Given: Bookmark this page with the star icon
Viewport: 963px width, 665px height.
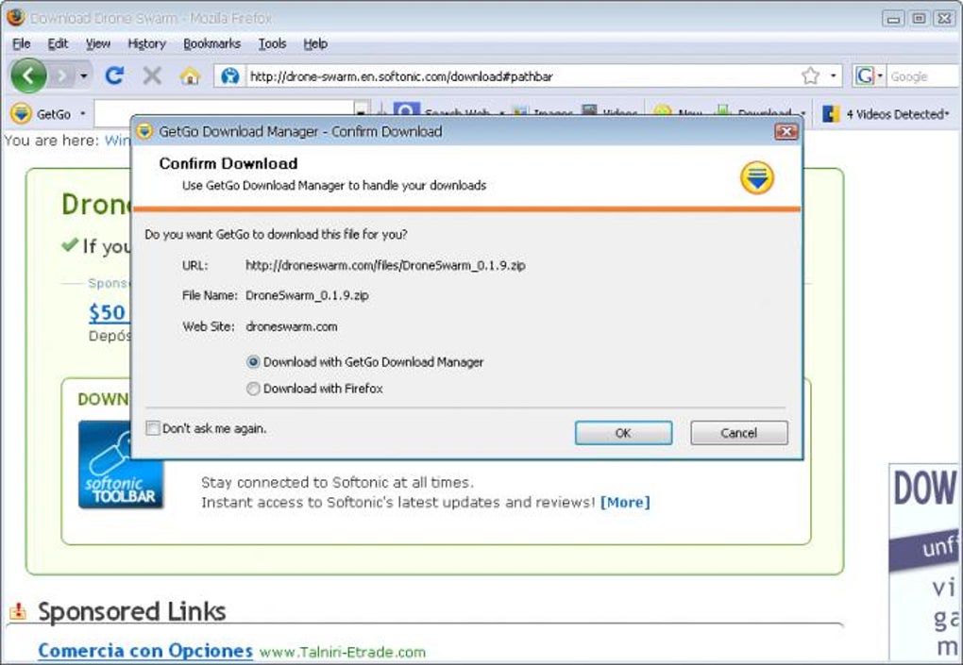Looking at the screenshot, I should [x=811, y=76].
